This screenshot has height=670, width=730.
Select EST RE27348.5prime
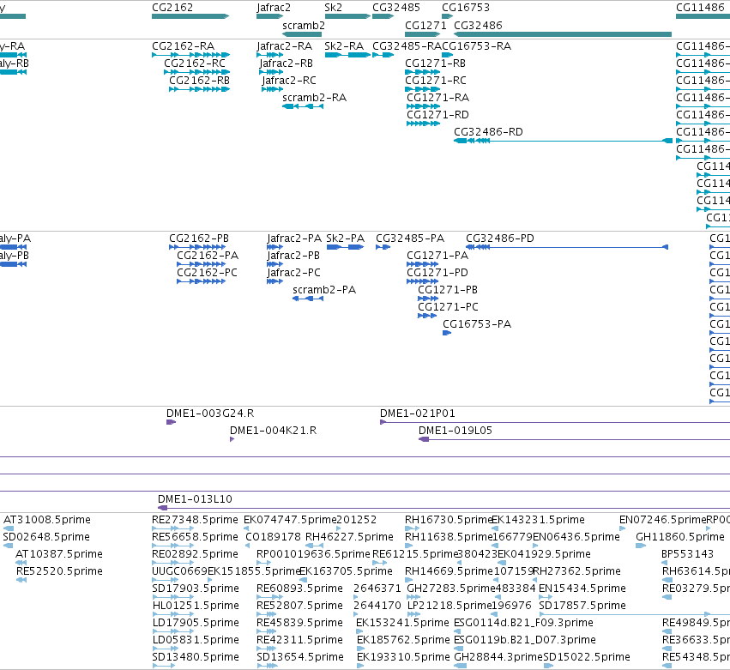173,528
